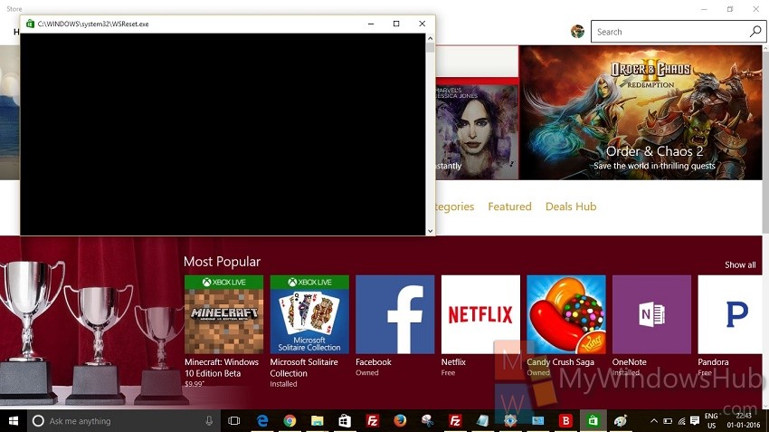The height and width of the screenshot is (432, 769).
Task: Launch Google Chrome from the taskbar
Action: (290, 421)
